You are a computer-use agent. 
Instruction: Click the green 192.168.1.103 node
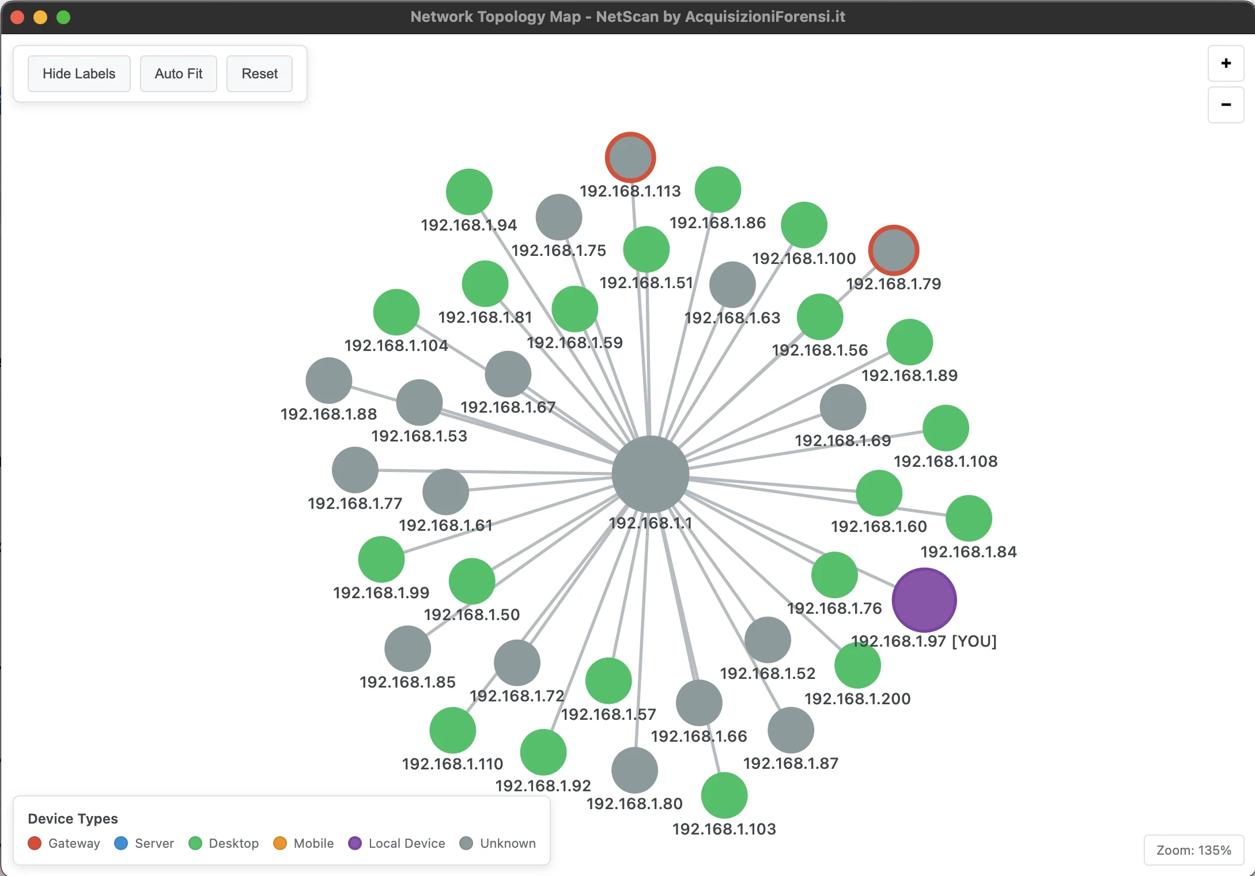coord(724,796)
